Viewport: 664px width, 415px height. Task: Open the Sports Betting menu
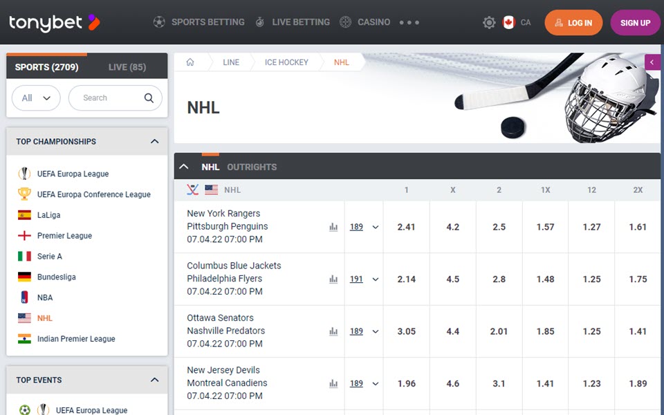199,22
